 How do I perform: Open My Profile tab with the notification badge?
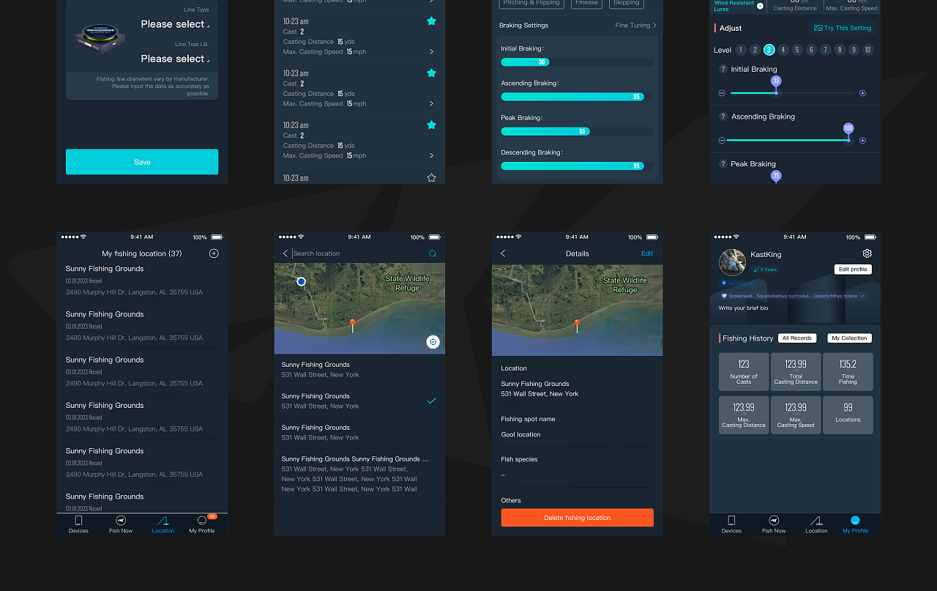pos(202,524)
